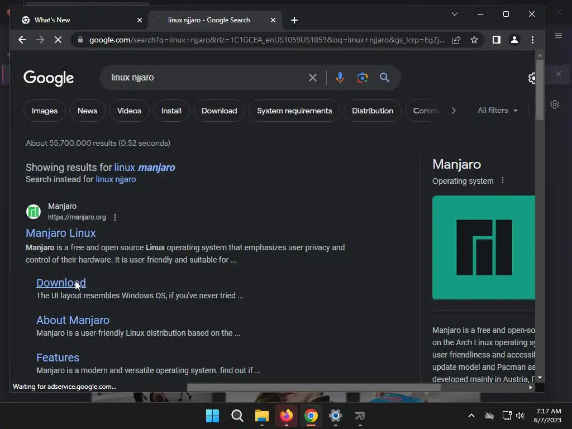Close the What's New tab
The image size is (572, 429).
click(x=139, y=20)
